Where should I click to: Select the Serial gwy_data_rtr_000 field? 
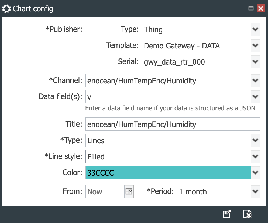tap(197, 62)
